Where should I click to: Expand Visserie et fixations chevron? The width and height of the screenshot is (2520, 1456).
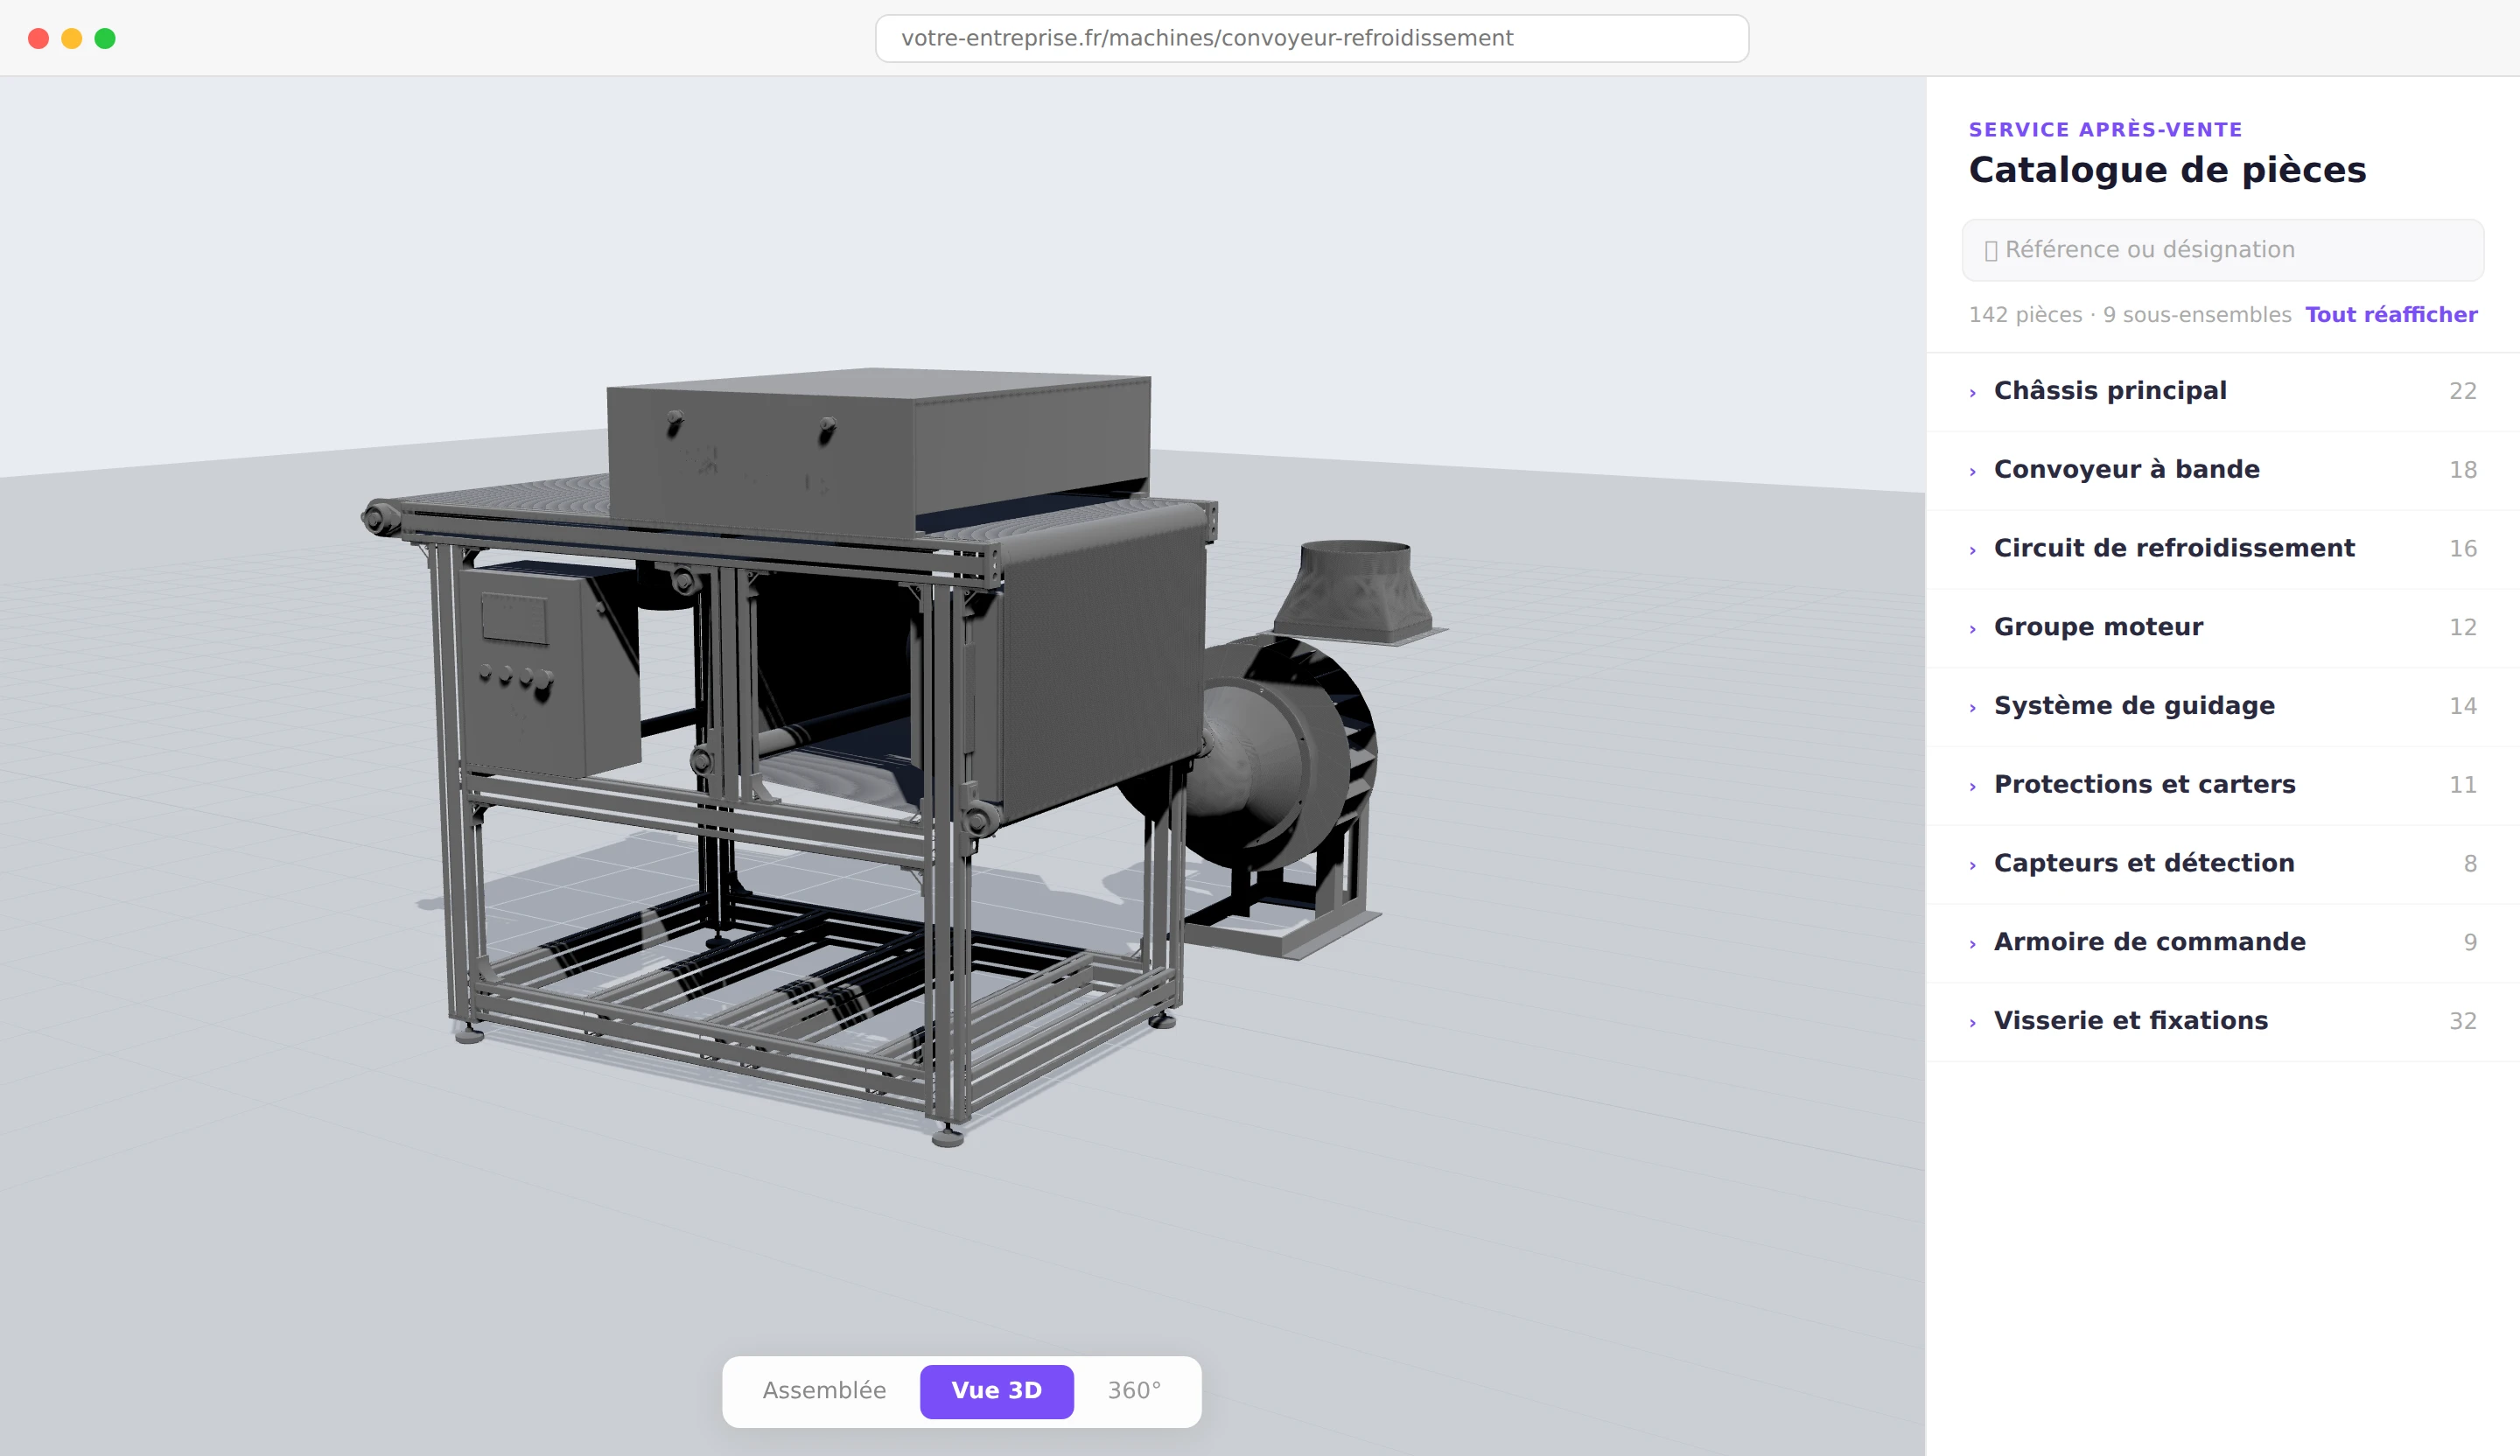pyautogui.click(x=1972, y=1023)
